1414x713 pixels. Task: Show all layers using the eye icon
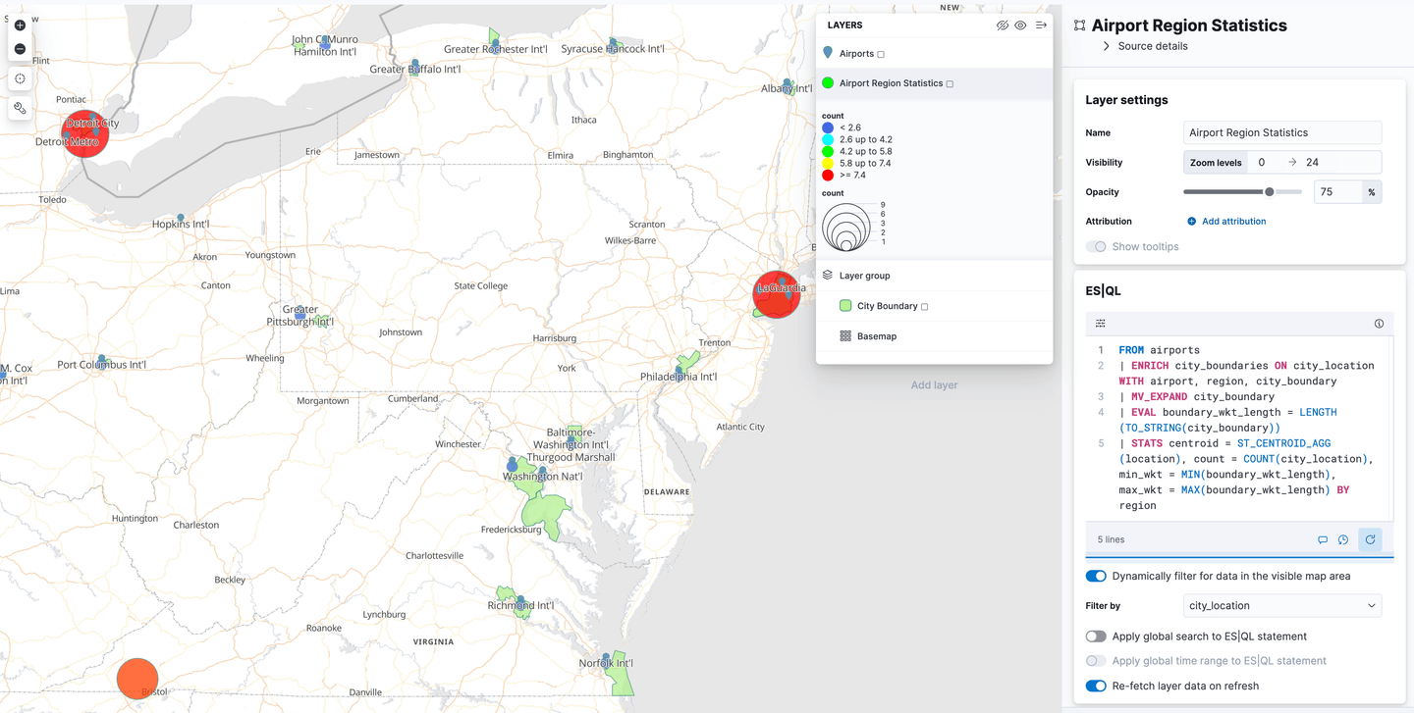coord(1020,25)
